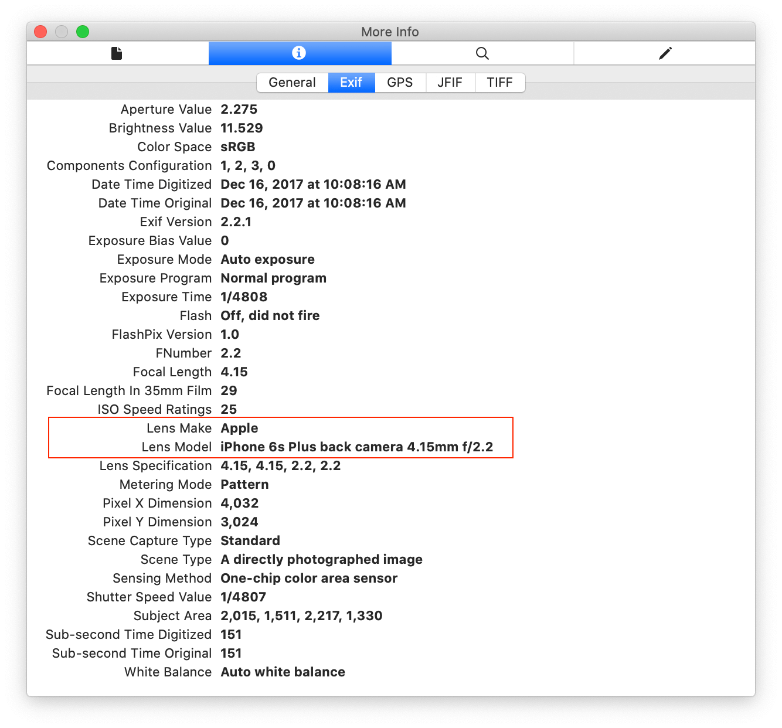Select the Exif tab

pyautogui.click(x=351, y=83)
